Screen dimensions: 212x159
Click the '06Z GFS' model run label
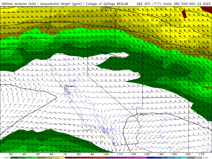[143, 4]
